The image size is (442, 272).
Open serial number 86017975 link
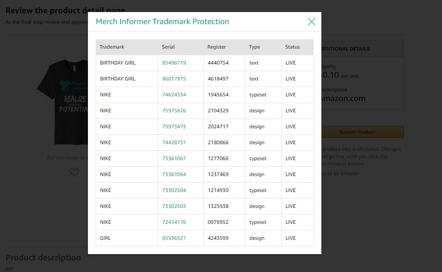pos(174,79)
